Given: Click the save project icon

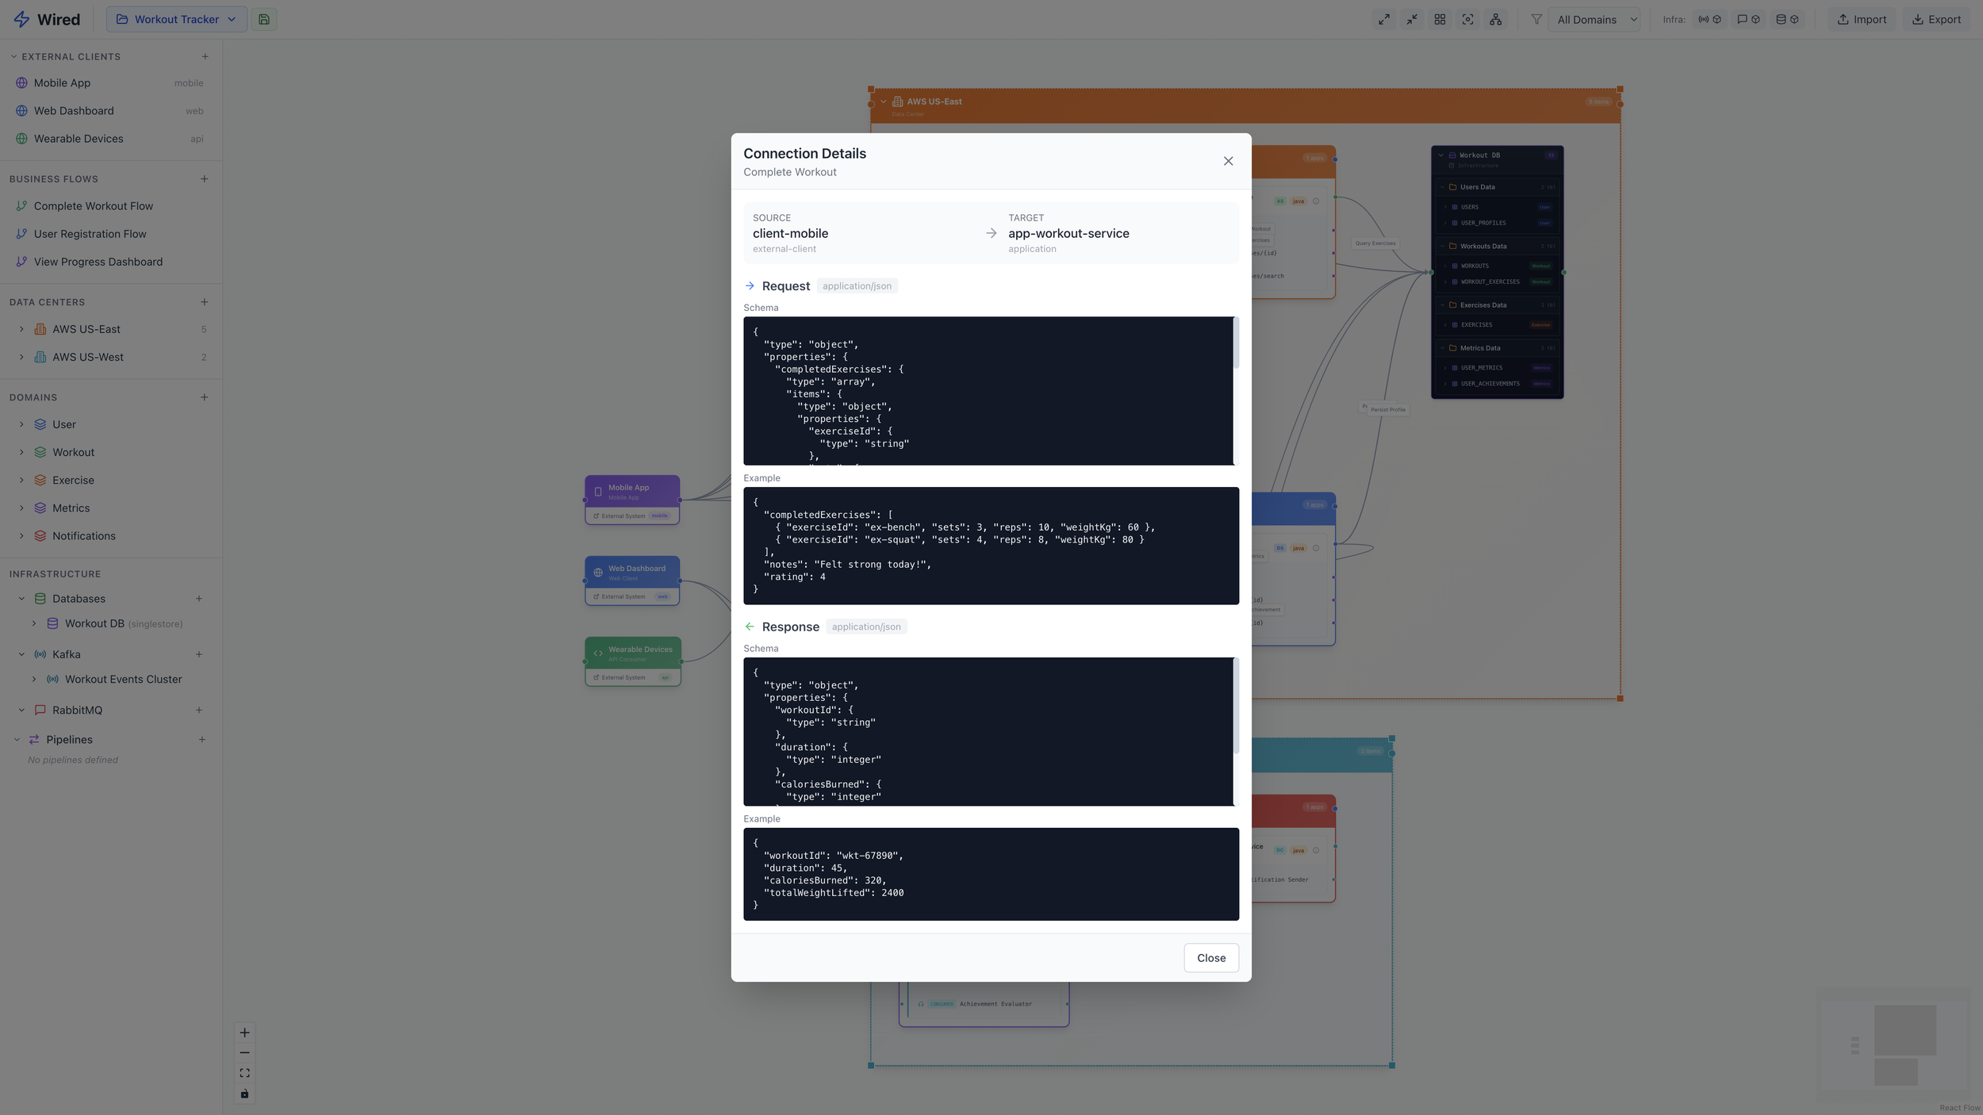Looking at the screenshot, I should 264,19.
